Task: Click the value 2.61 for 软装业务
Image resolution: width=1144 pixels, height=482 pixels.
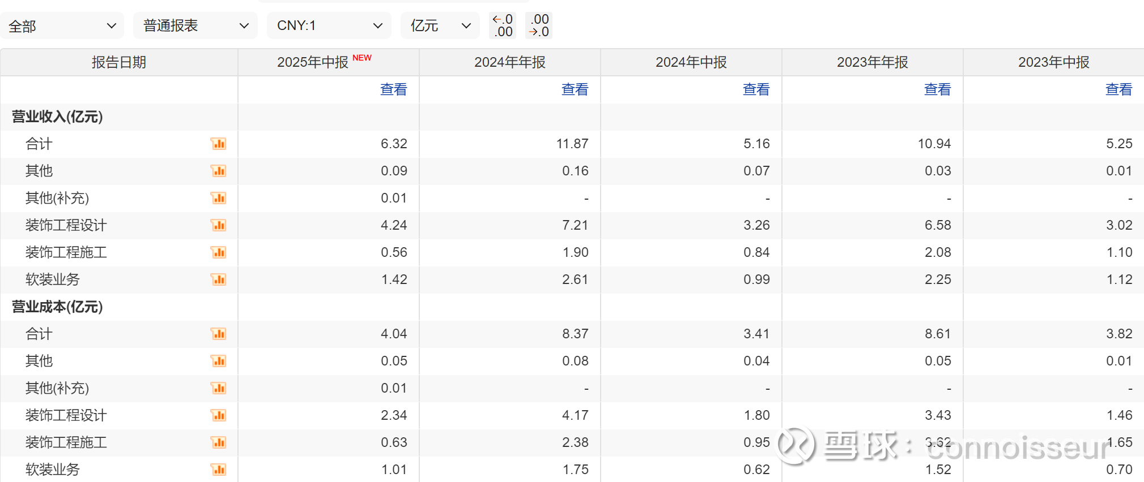Action: point(575,279)
